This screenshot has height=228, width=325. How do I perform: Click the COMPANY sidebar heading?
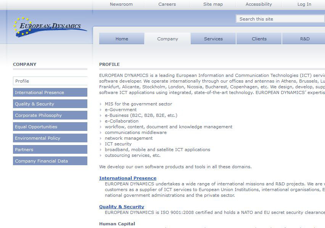pyautogui.click(x=25, y=64)
